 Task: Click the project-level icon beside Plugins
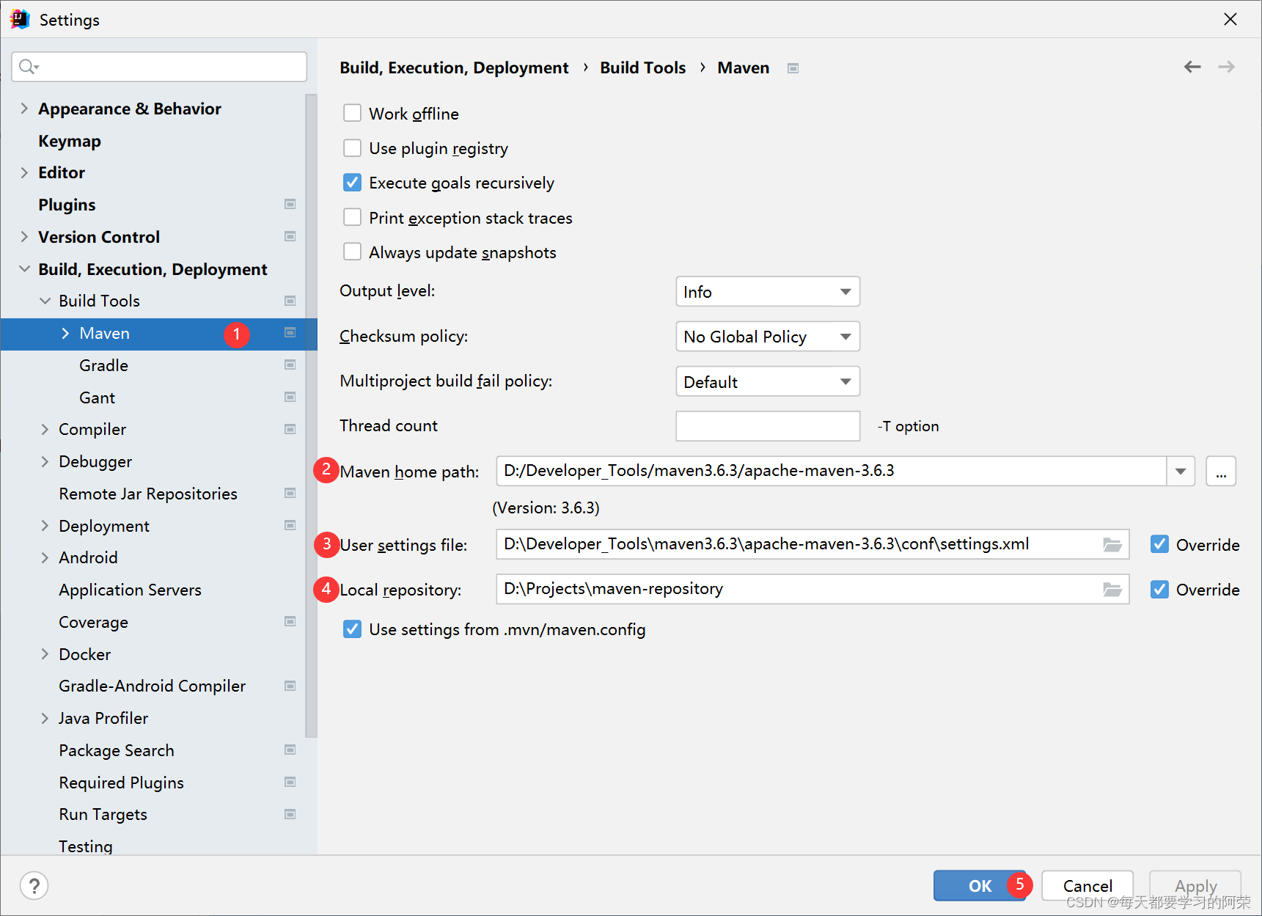coord(290,204)
